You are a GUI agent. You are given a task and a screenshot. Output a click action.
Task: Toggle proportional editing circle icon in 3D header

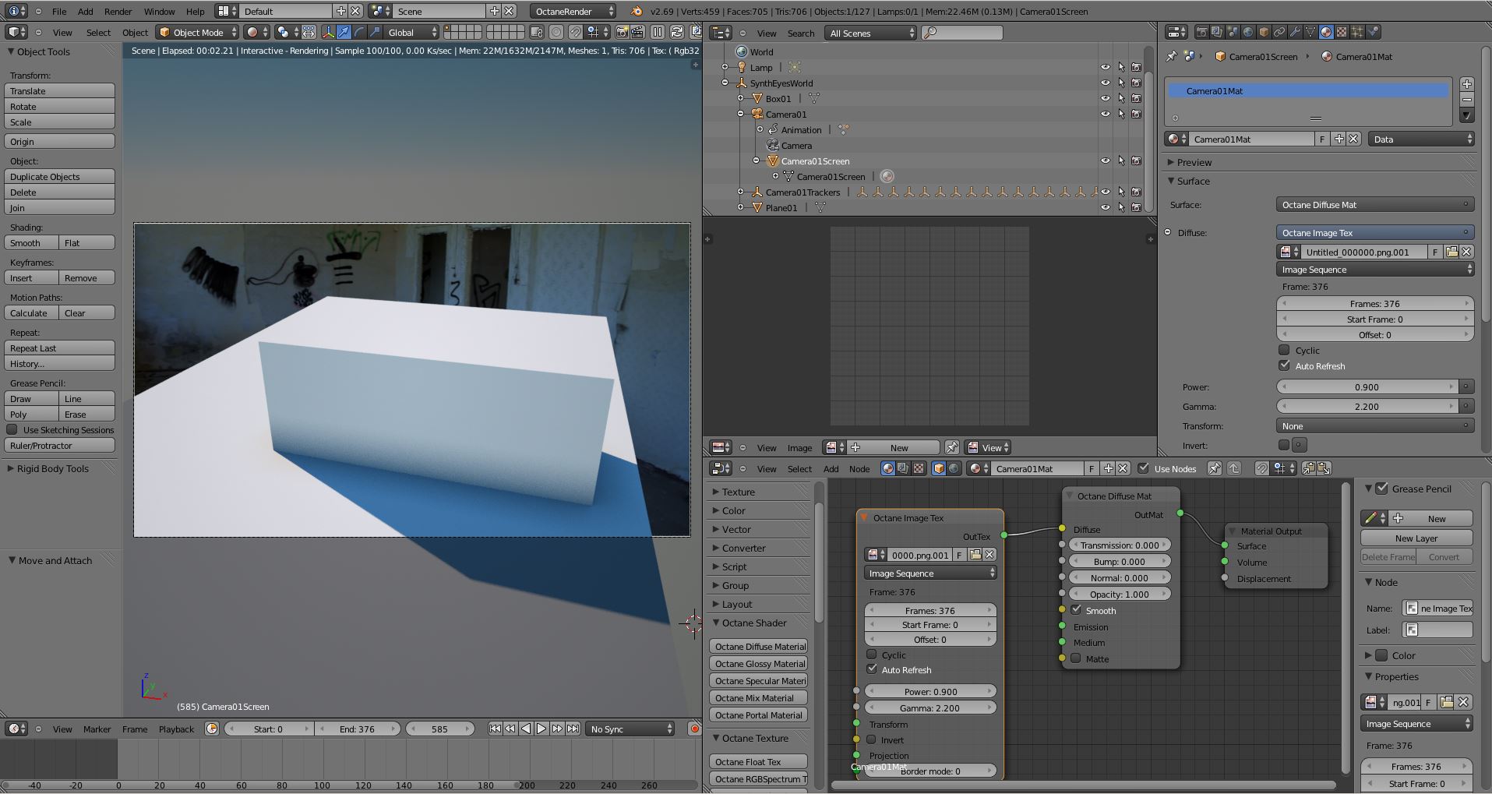(556, 32)
